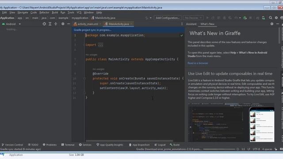Open the Navigate menu
The image size is (283, 159).
coord(23,12)
